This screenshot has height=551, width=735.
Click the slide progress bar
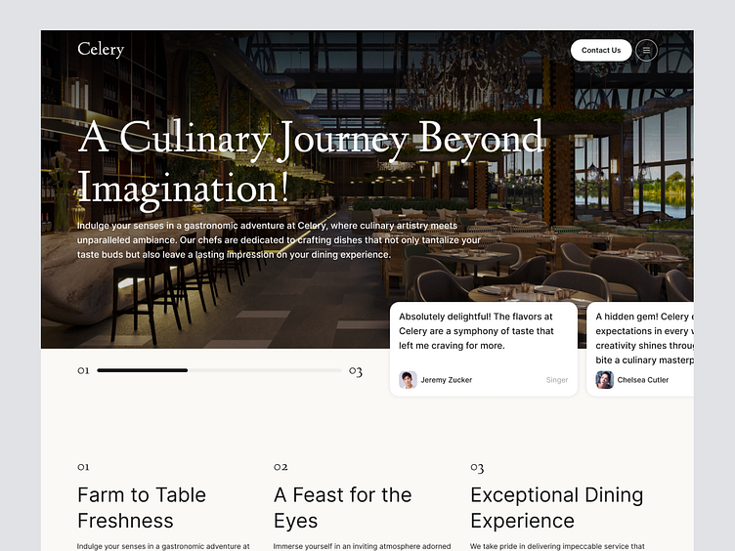click(219, 370)
